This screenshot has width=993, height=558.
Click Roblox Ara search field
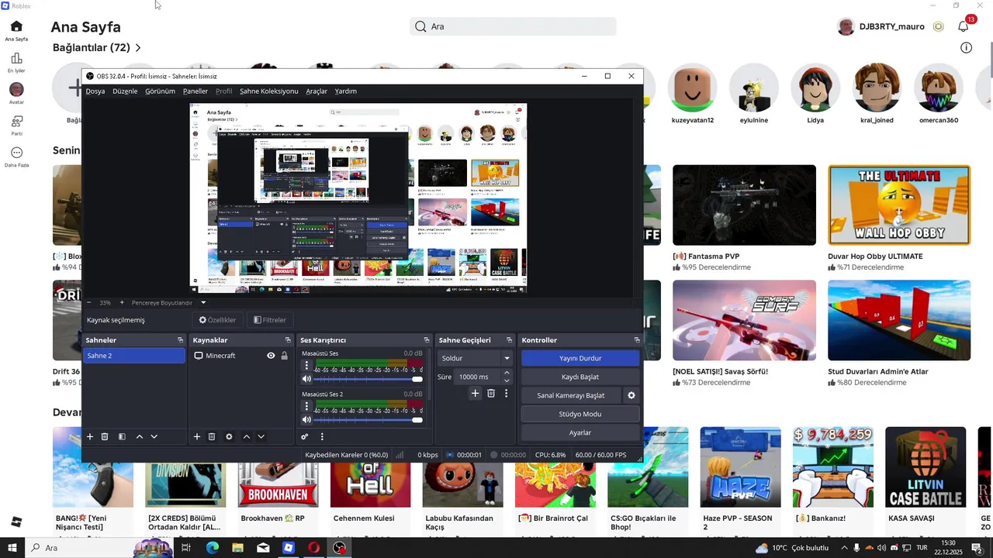point(513,26)
